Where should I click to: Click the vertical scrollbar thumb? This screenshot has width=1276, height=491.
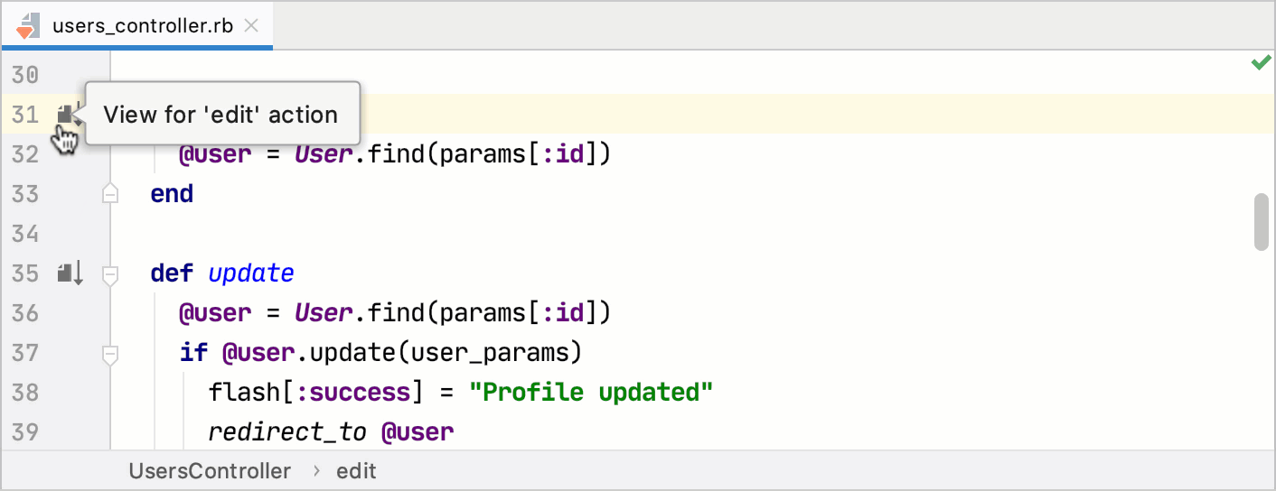(x=1262, y=220)
